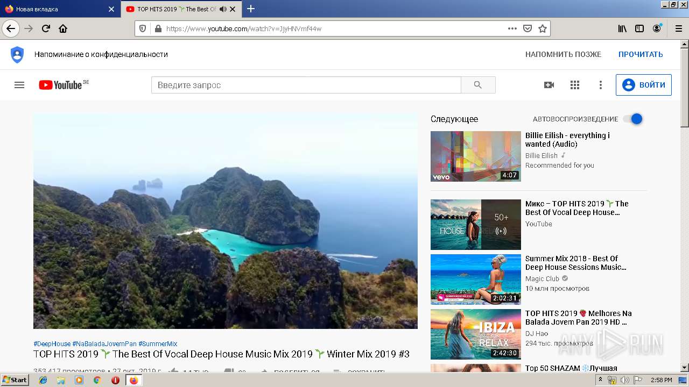Click the Введите запрос search field

pos(306,85)
